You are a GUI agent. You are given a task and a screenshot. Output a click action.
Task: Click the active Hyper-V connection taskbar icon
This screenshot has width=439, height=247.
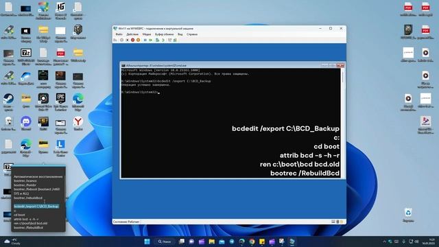pos(292,242)
